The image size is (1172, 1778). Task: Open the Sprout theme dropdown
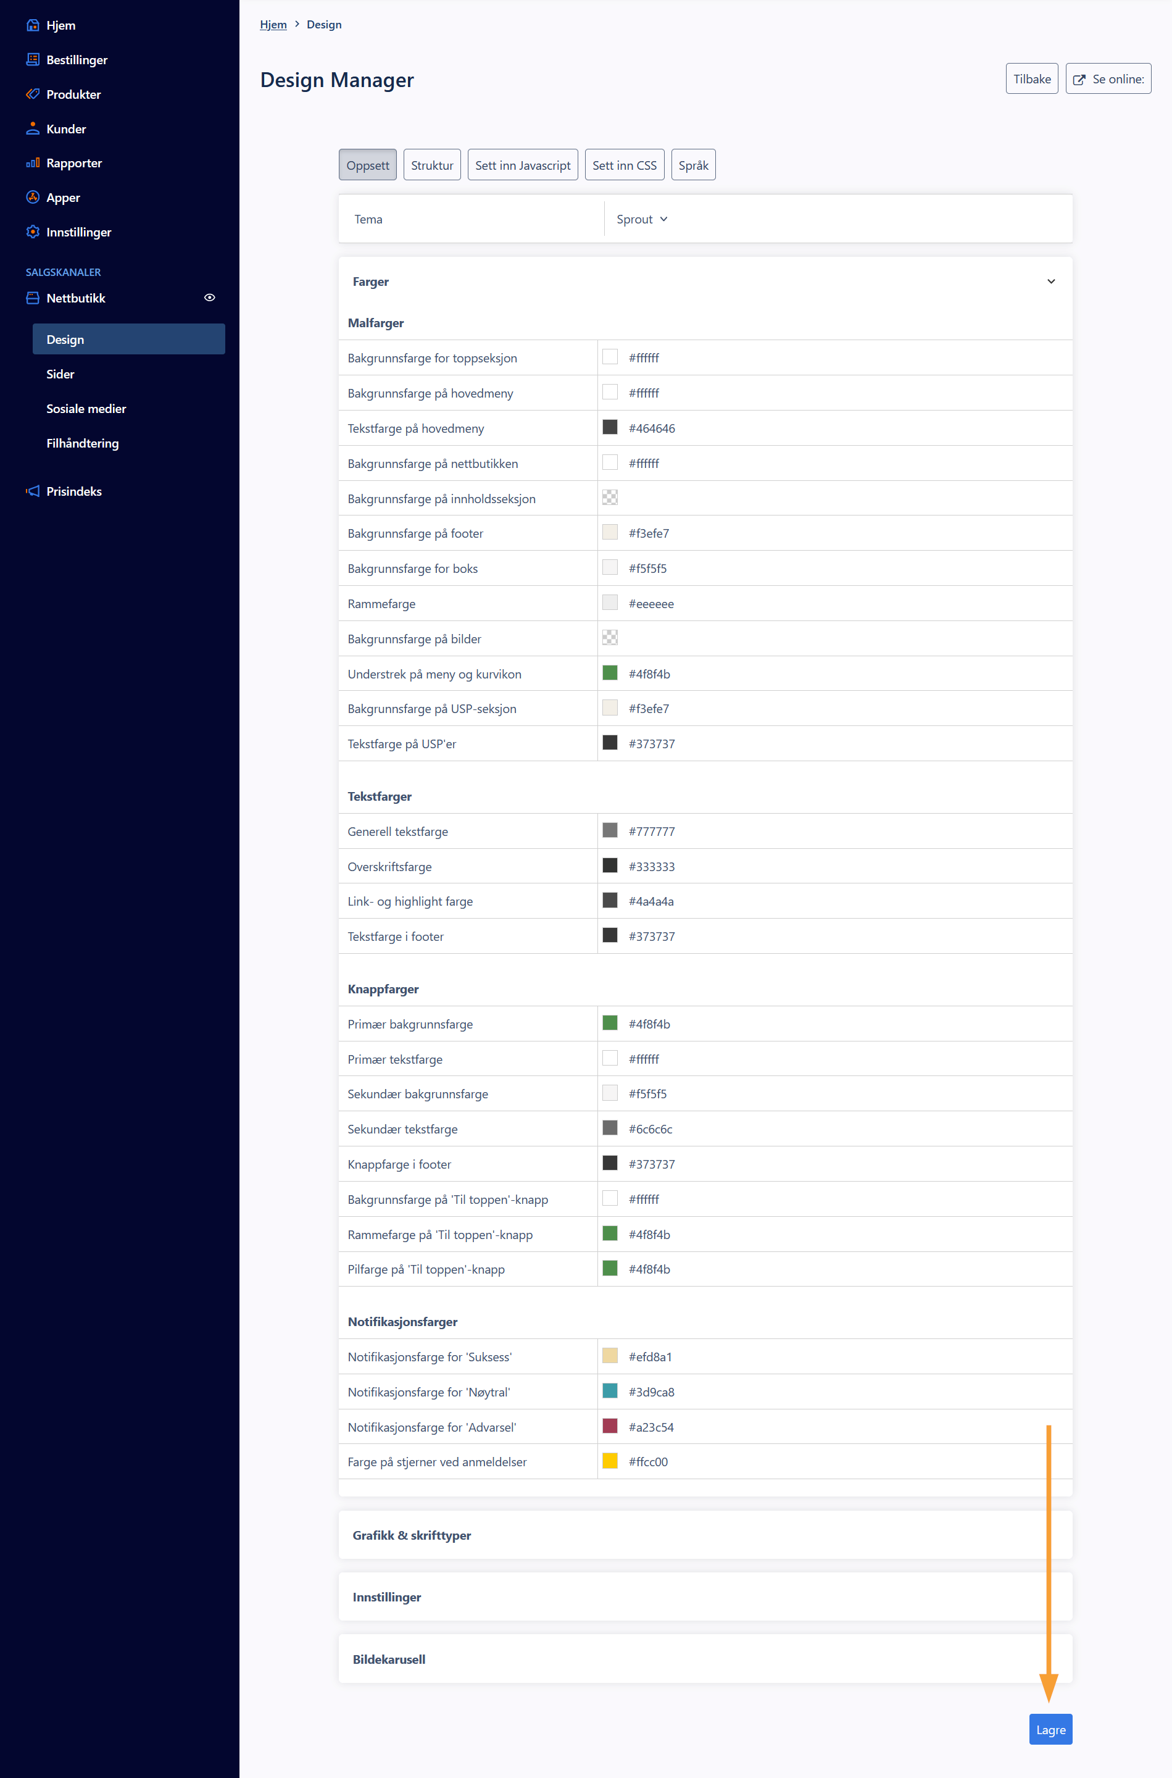[x=641, y=219]
